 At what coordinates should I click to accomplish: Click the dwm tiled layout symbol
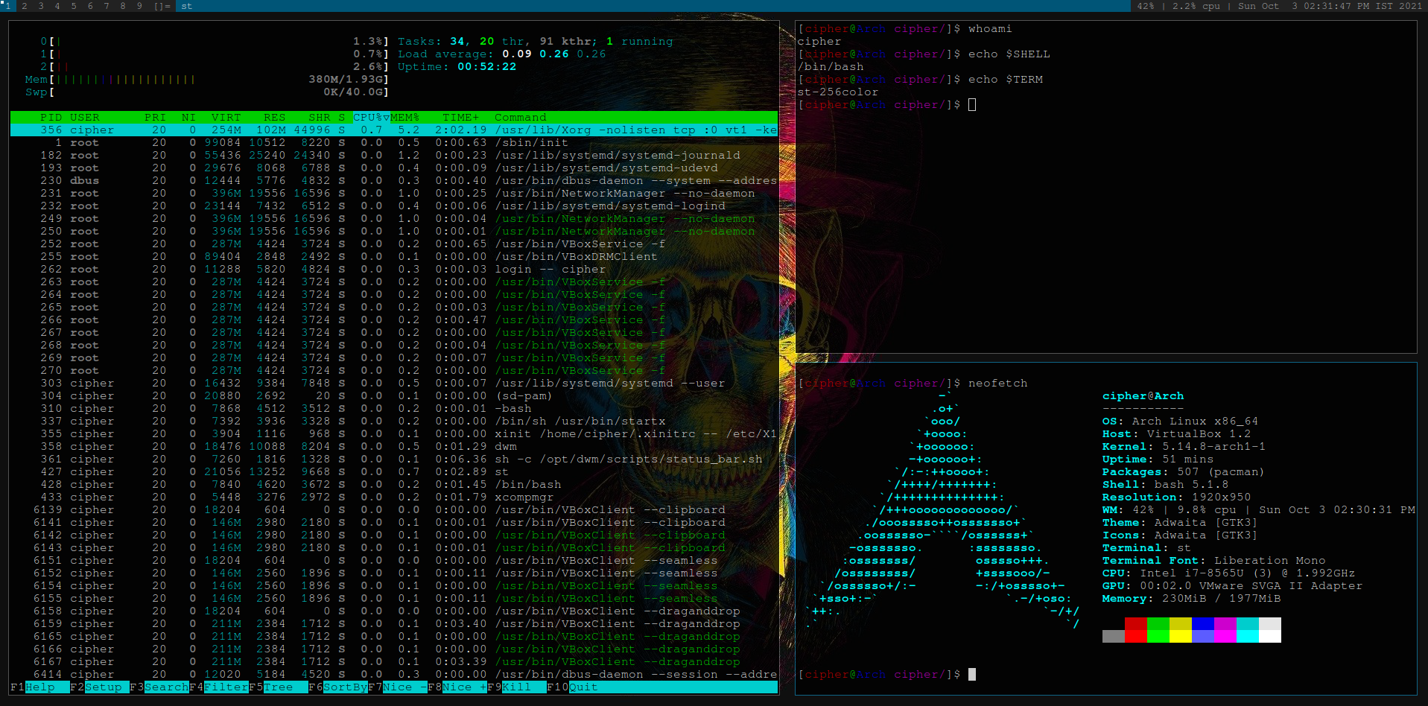click(x=162, y=5)
